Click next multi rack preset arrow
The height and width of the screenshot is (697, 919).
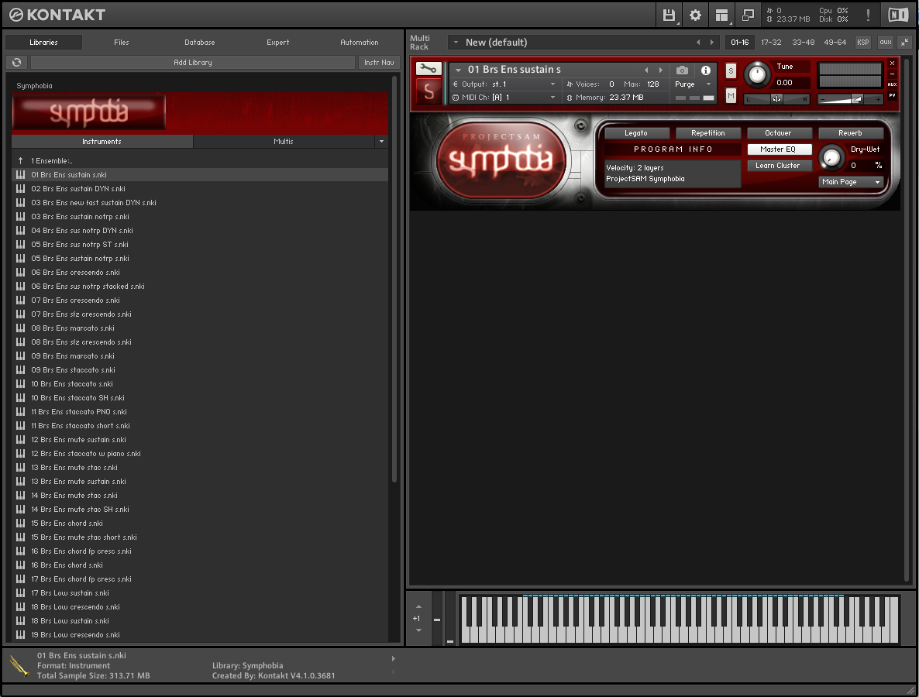pyautogui.click(x=711, y=42)
